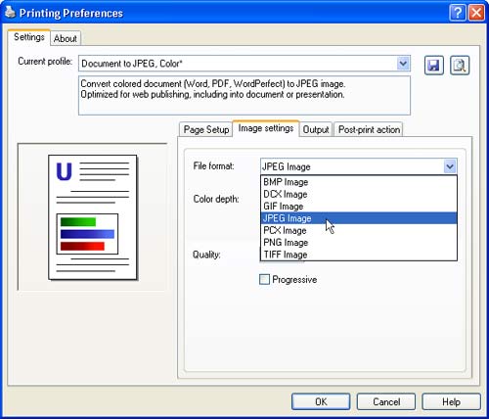
Task: Collapse the File format dropdown arrow
Action: click(450, 166)
